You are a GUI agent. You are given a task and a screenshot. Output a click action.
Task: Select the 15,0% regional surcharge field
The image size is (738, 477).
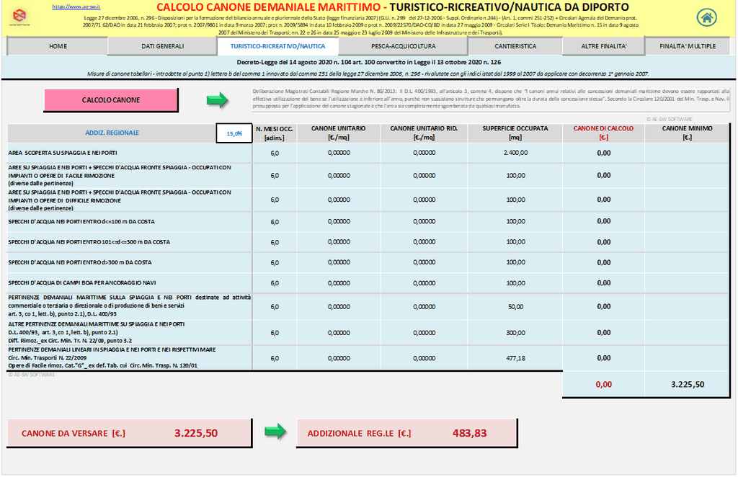(x=234, y=133)
